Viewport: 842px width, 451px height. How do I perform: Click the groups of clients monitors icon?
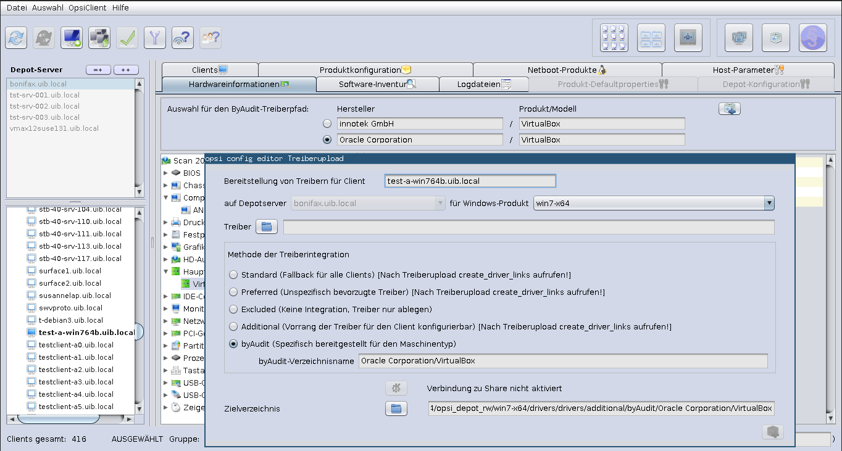coord(739,38)
